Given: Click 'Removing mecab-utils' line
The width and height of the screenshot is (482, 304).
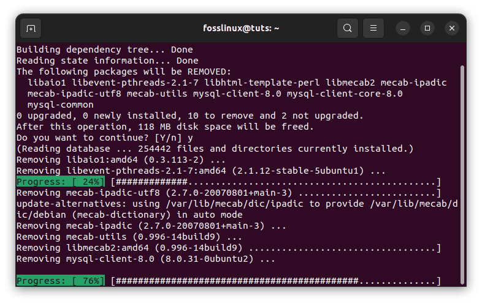Looking at the screenshot, I should click(x=129, y=237).
